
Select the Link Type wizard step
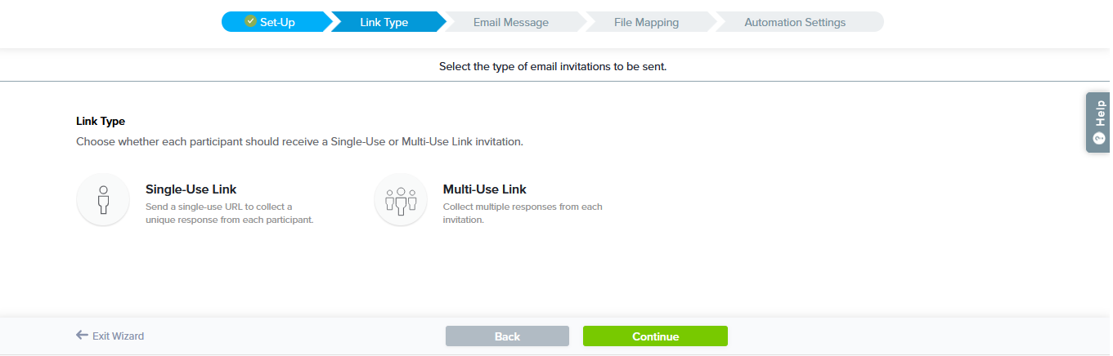point(384,23)
